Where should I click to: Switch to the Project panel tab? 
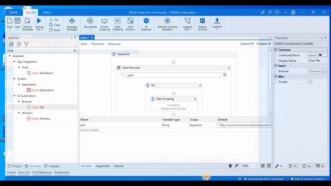(15, 166)
